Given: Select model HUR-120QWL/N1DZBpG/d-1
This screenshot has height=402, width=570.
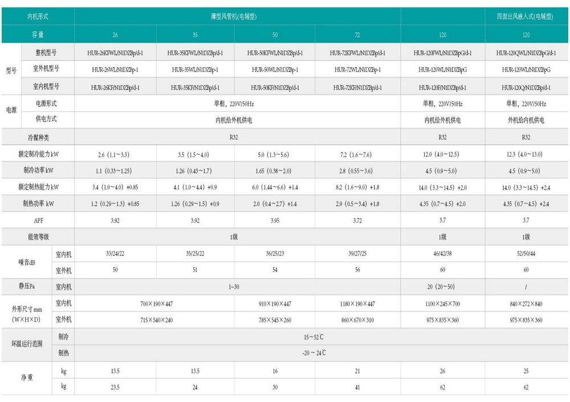Looking at the screenshot, I should tap(526, 53).
